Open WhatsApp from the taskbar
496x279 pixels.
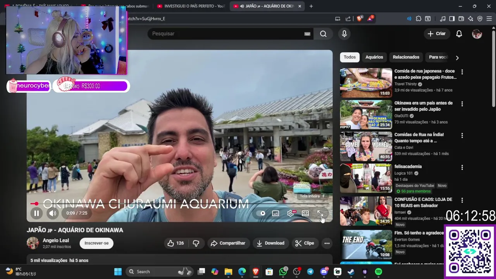click(x=283, y=272)
